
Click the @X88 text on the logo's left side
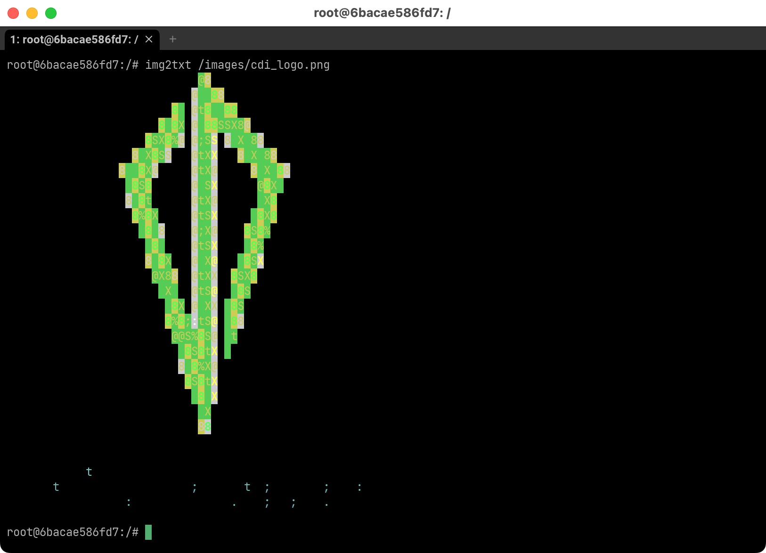pos(165,276)
